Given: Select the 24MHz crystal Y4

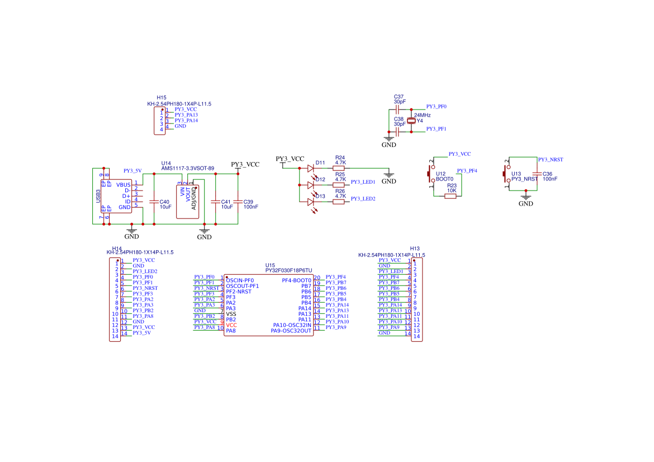Looking at the screenshot, I should coord(411,121).
